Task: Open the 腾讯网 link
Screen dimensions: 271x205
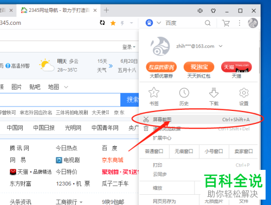Action: [x=20, y=148]
